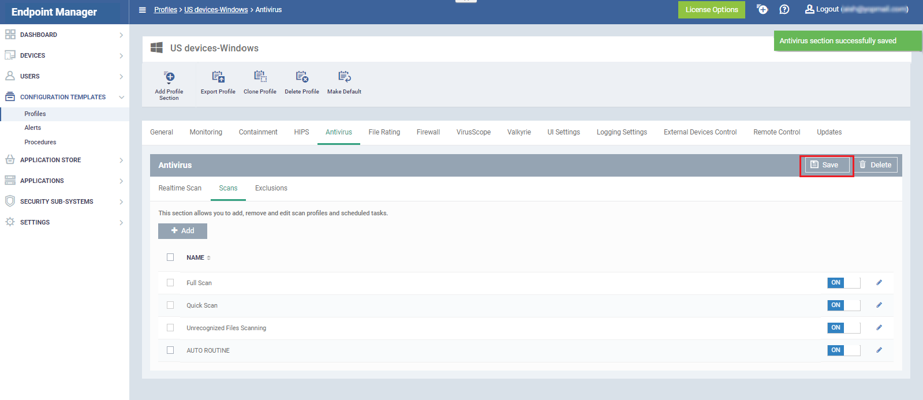The height and width of the screenshot is (400, 923).
Task: Open License Options
Action: click(712, 10)
